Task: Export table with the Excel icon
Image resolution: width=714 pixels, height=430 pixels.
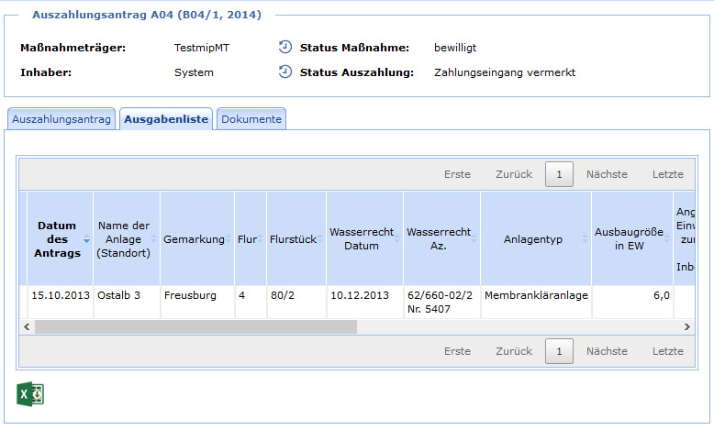Action: [x=30, y=393]
